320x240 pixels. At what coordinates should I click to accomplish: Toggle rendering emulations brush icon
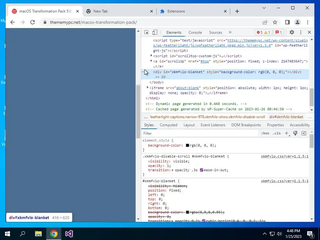[295, 133]
